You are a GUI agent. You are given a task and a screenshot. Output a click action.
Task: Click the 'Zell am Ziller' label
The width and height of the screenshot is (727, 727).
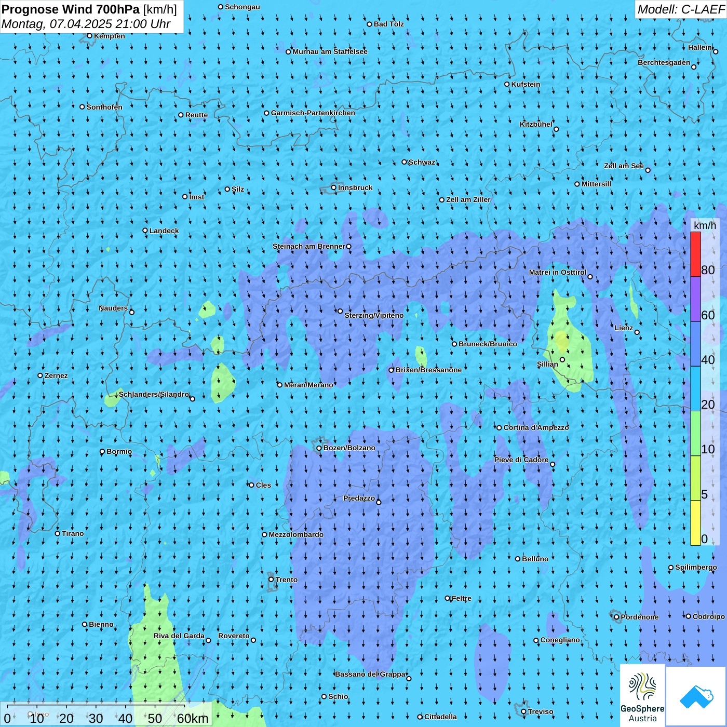468,199
